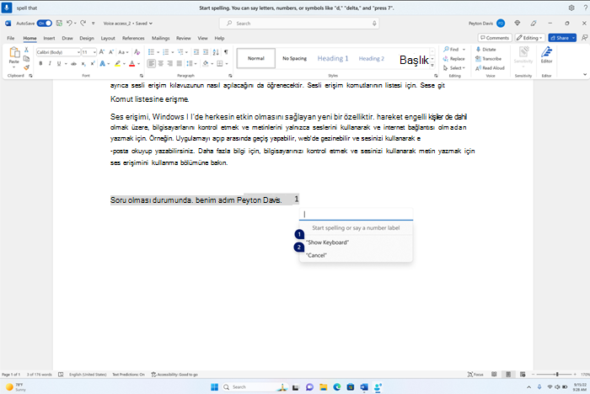Toggle Underline formatting

59,63
